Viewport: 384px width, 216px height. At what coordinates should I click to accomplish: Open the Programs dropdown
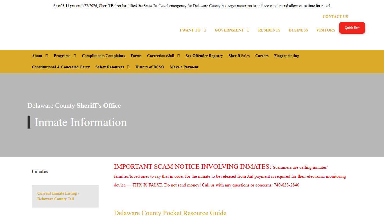coord(62,56)
